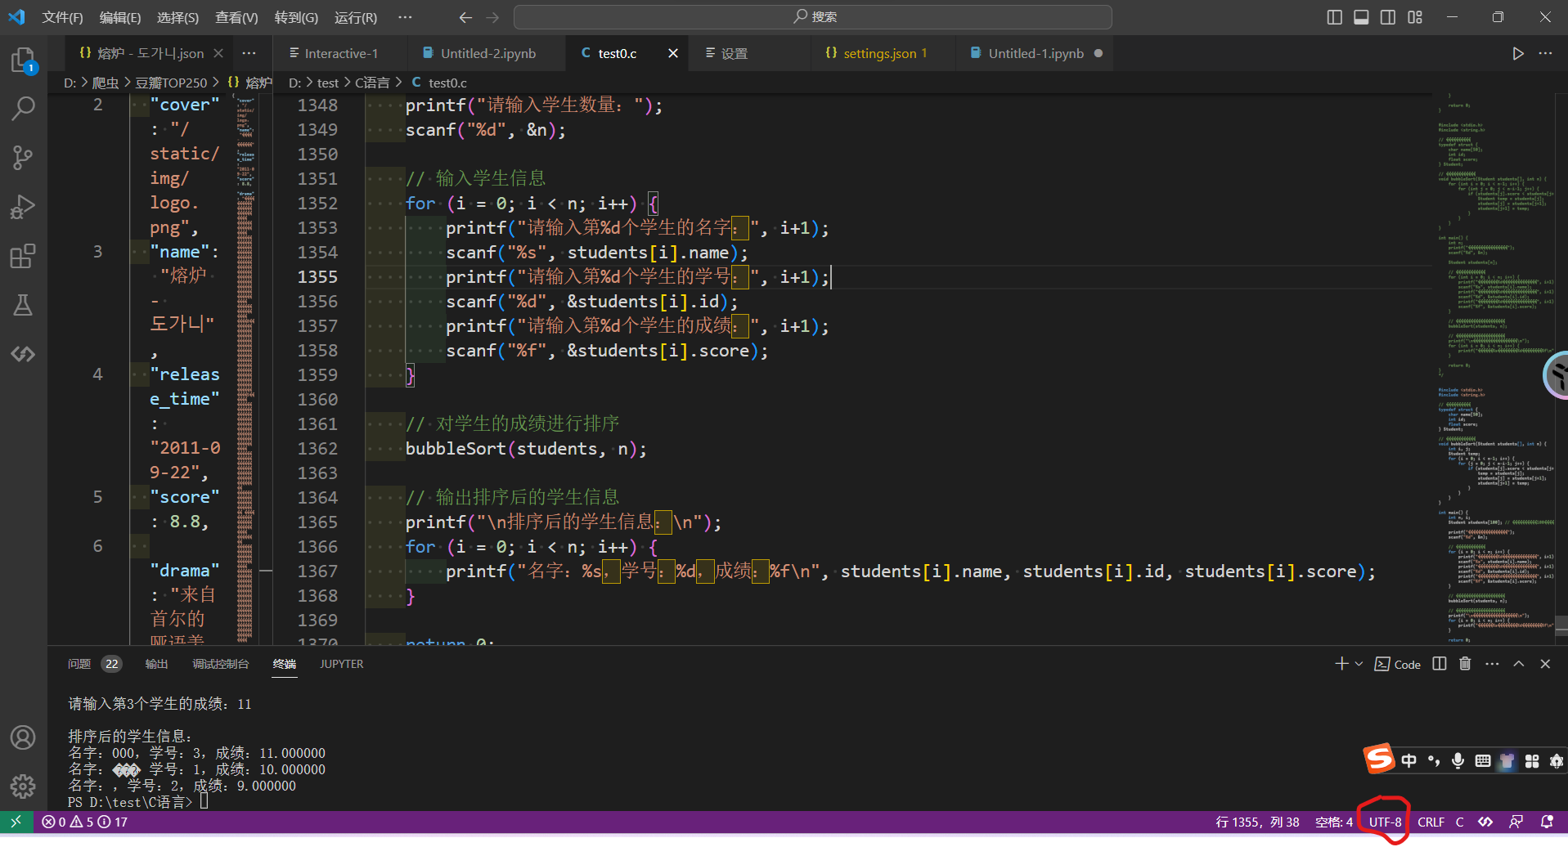Open notifications bell in status bar

(1547, 822)
